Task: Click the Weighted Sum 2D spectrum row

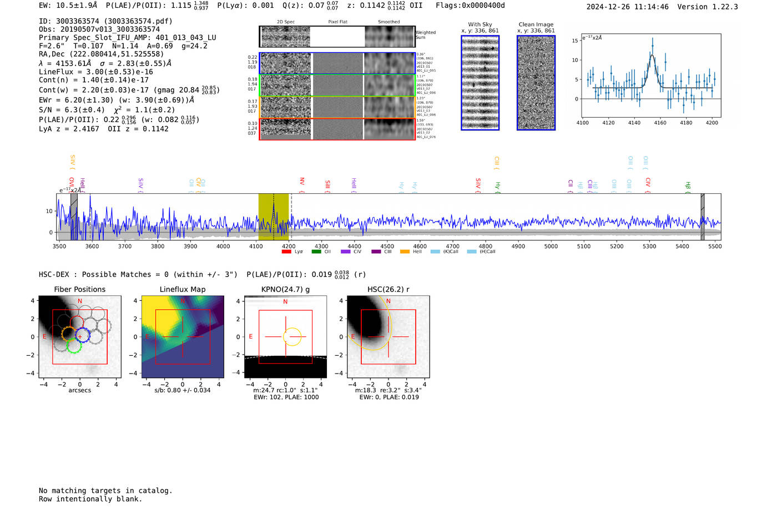Action: [337, 37]
